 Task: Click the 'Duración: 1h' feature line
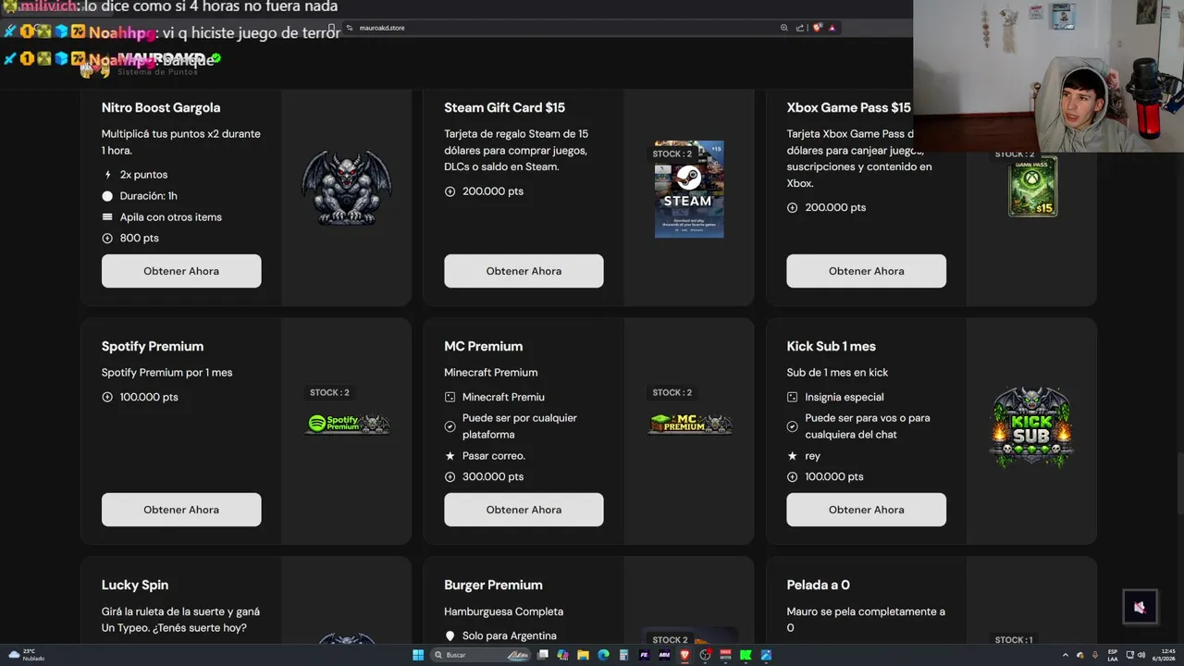[x=140, y=195]
